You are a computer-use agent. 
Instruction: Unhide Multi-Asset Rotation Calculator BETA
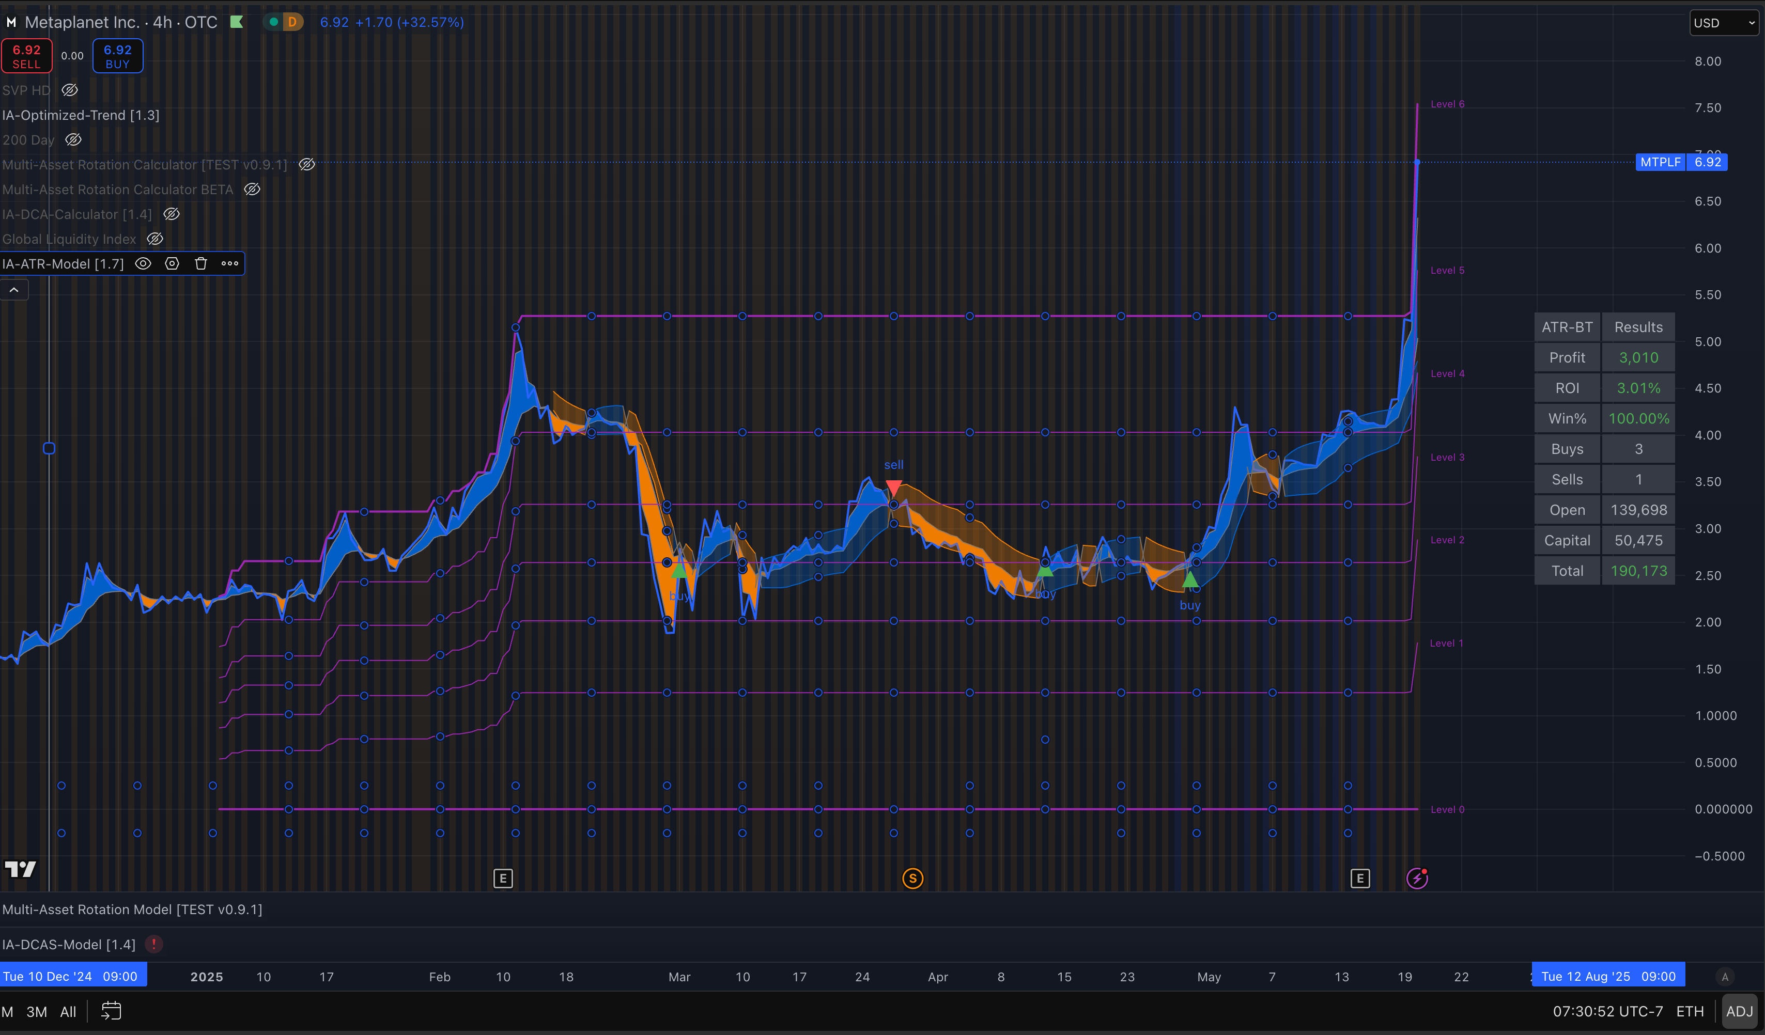pyautogui.click(x=252, y=189)
